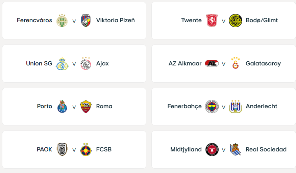Screen dimensions: 296x173
Task: Click the Viktoria Plzeň club crest
Action: pyautogui.click(x=86, y=20)
